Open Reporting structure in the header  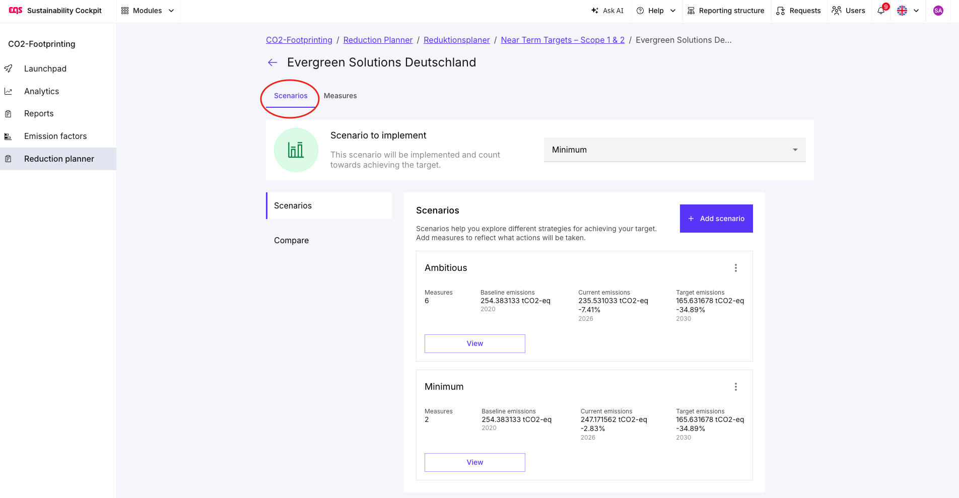726,11
